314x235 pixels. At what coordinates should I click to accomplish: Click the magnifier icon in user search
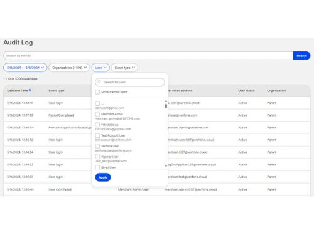click(100, 82)
